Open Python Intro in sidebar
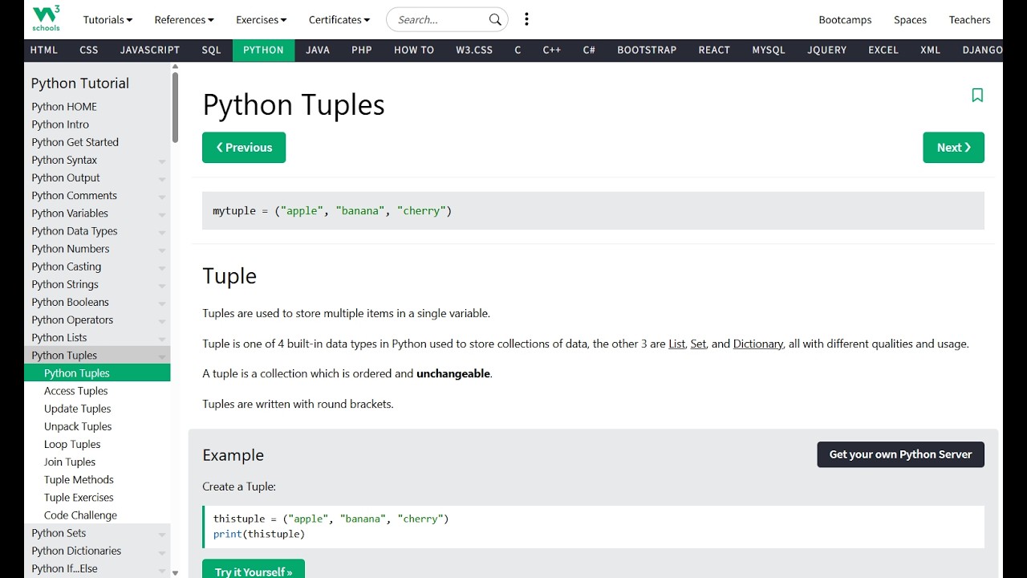Image resolution: width=1027 pixels, height=578 pixels. [97, 124]
